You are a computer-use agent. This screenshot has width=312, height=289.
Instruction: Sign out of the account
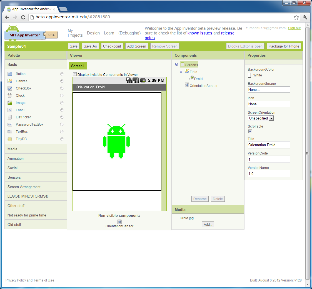click(294, 28)
